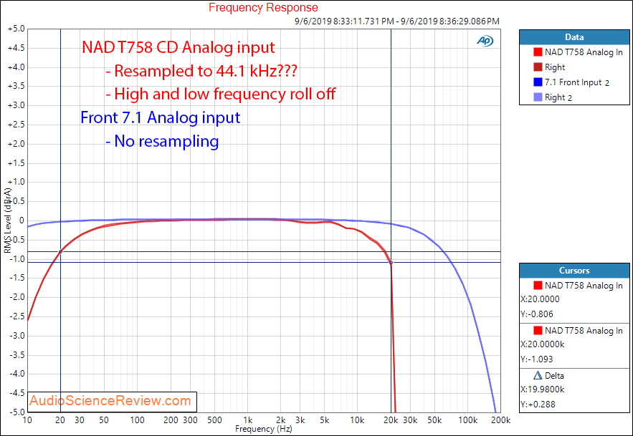Select the light blue Right 2 legend swatch

click(538, 97)
